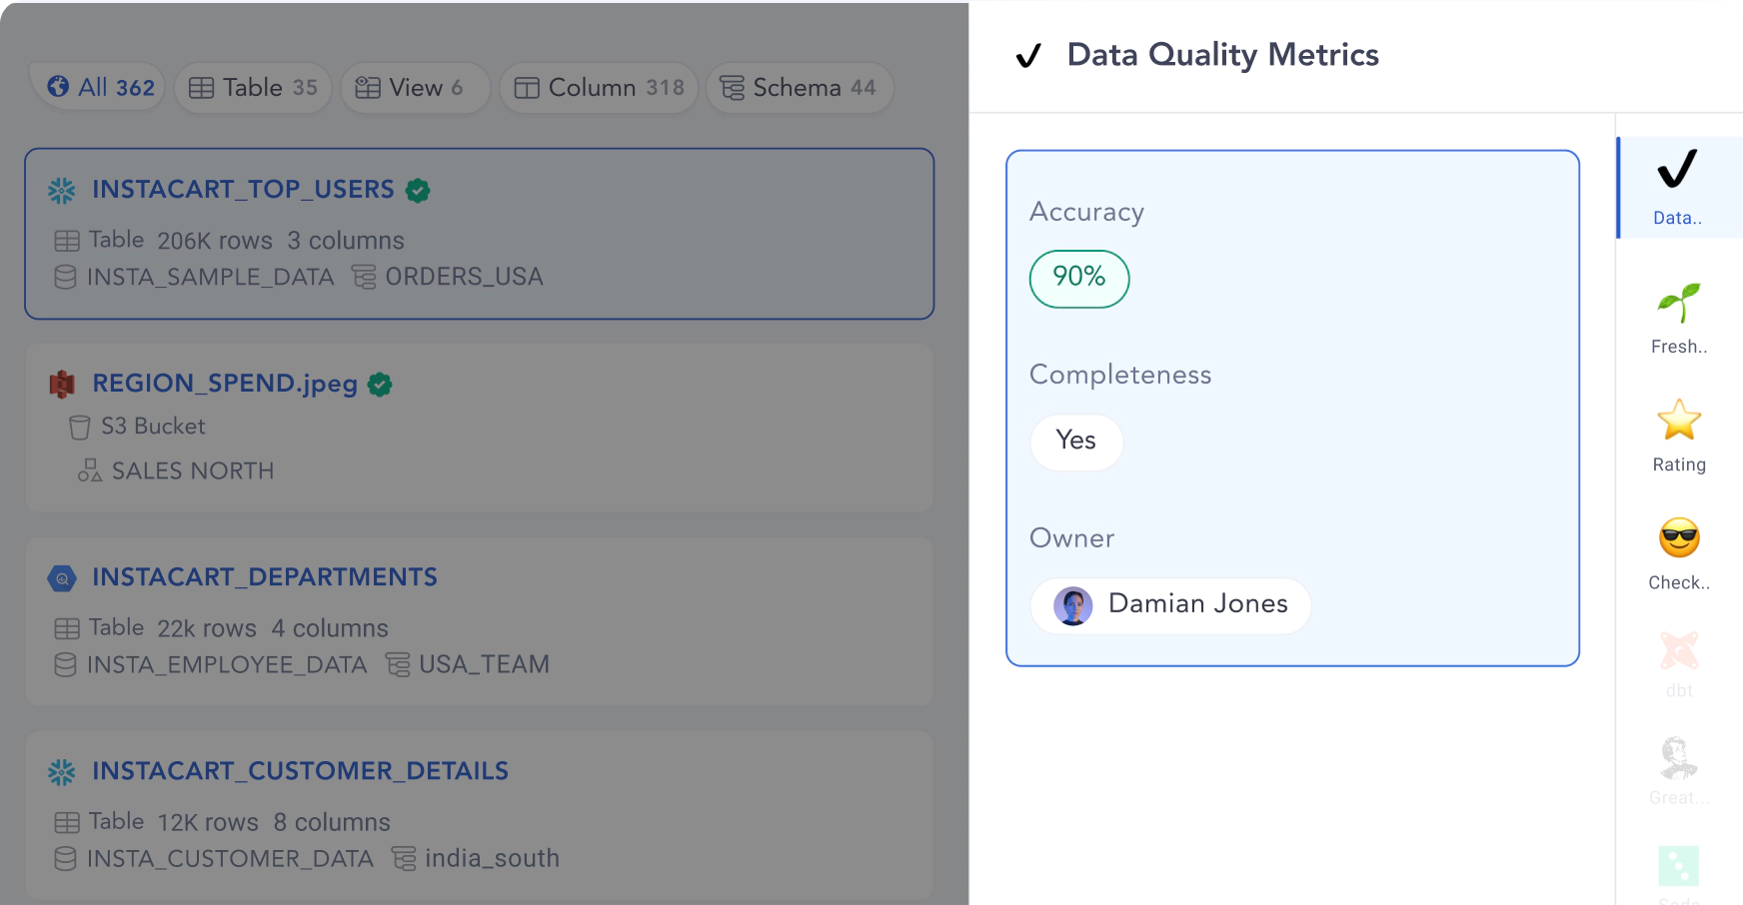Click the Completeness label
The width and height of the screenshot is (1743, 905).
pyautogui.click(x=1120, y=375)
